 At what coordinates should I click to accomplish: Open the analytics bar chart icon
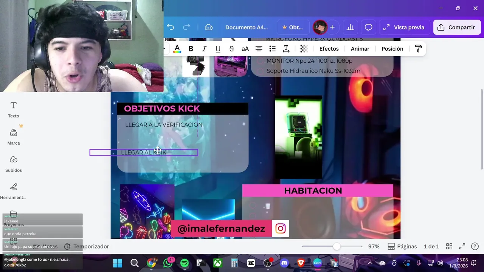[350, 27]
